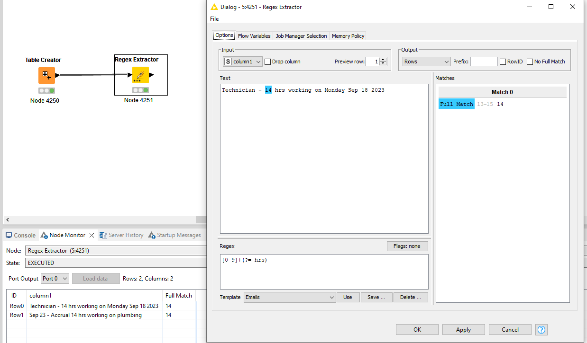Switch to the Options tab
Image resolution: width=587 pixels, height=343 pixels.
click(x=224, y=35)
